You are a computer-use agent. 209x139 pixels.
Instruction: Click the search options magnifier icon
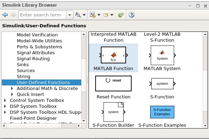pyautogui.click(x=78, y=15)
